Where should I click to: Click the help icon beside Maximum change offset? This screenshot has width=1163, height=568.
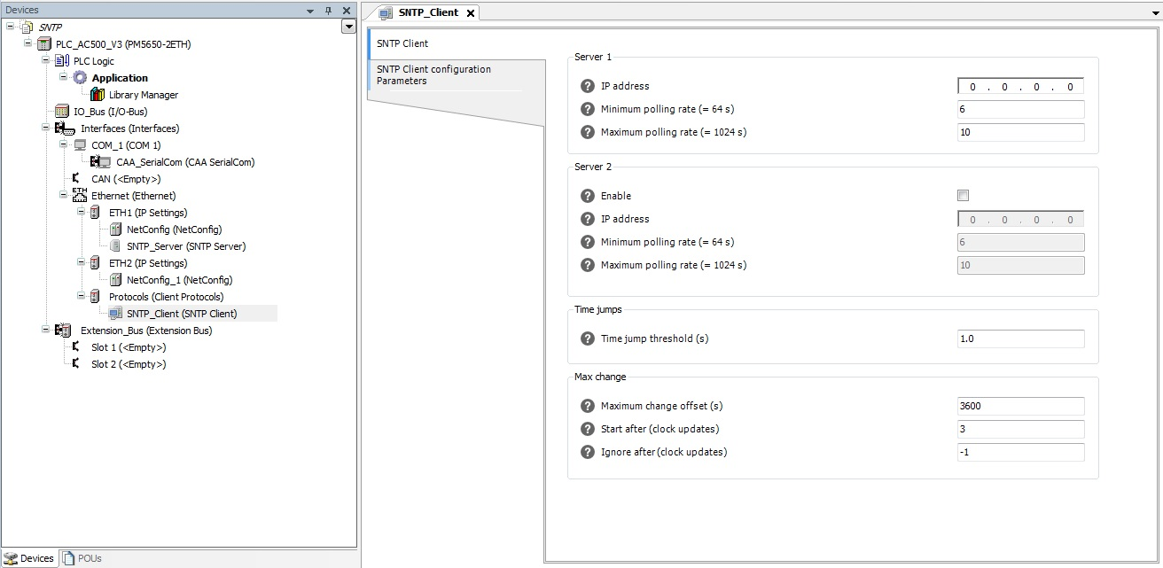pos(588,405)
